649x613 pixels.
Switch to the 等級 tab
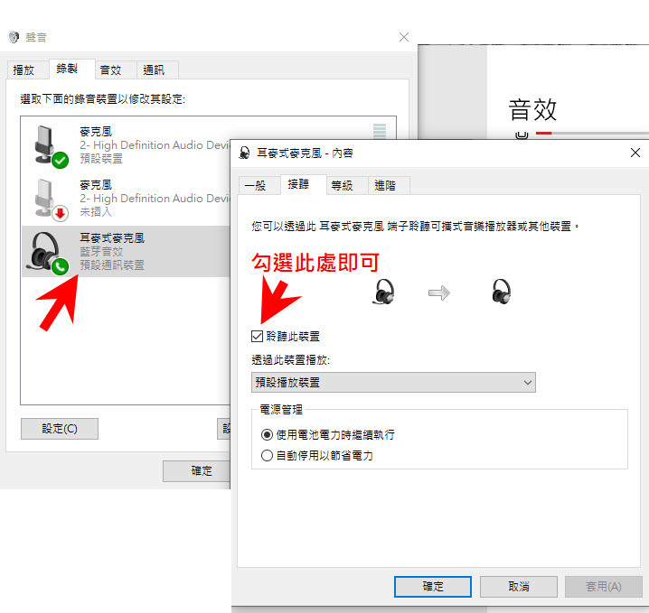pyautogui.click(x=342, y=186)
